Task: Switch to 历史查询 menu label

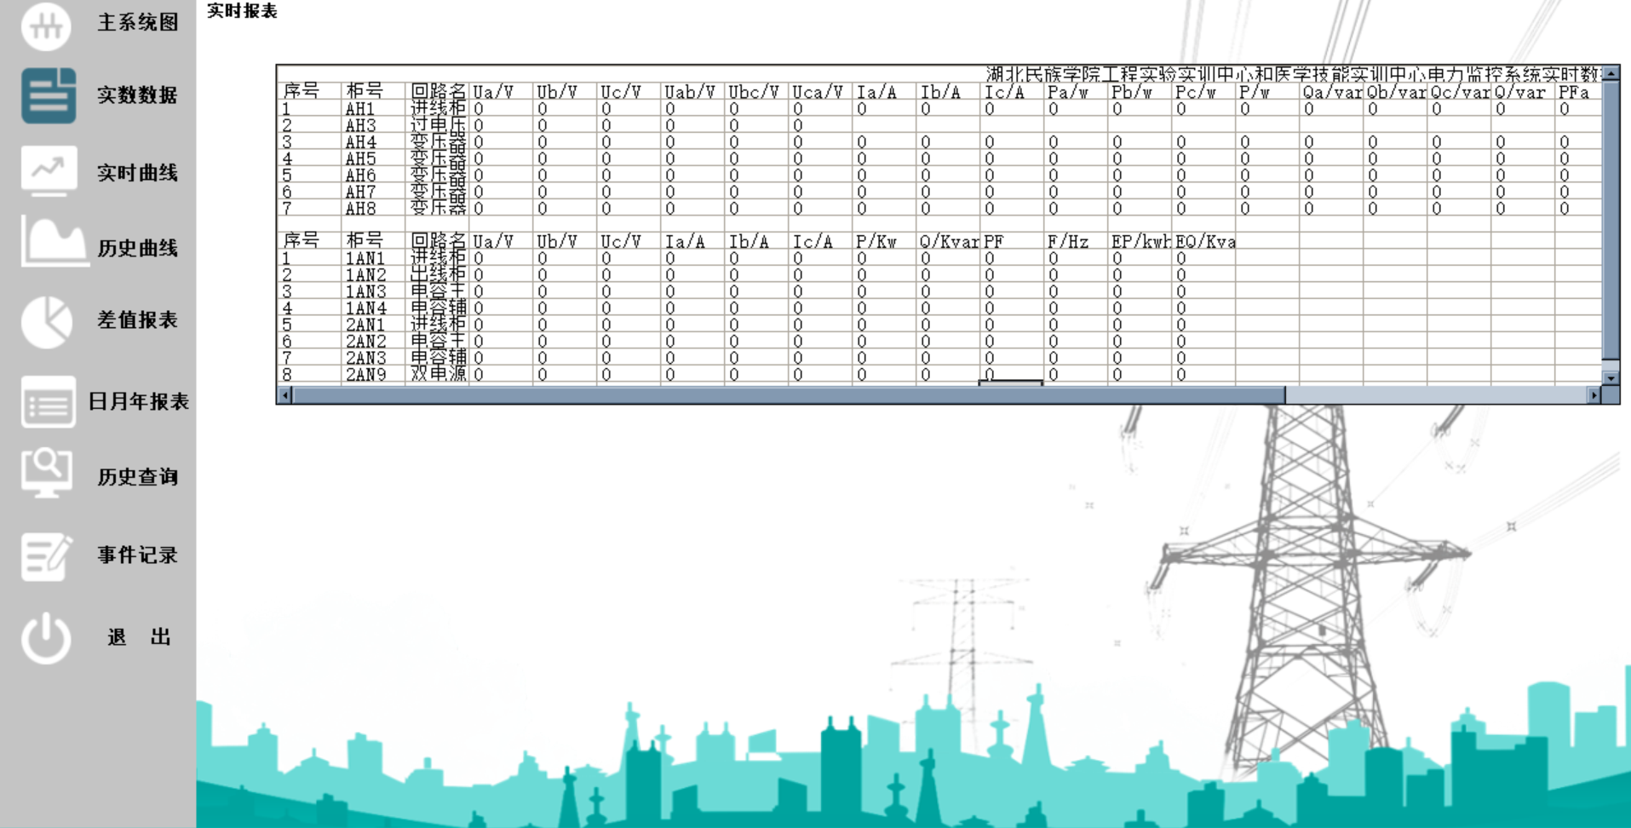Action: (x=137, y=477)
